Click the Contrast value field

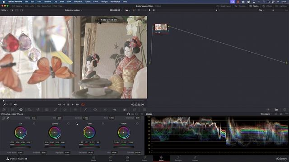[x=85, y=118]
